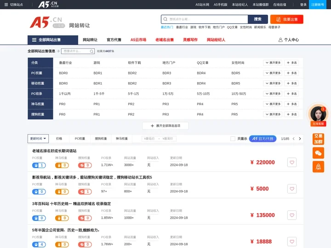Toggle the only-show official consignment checkbox

233,139
